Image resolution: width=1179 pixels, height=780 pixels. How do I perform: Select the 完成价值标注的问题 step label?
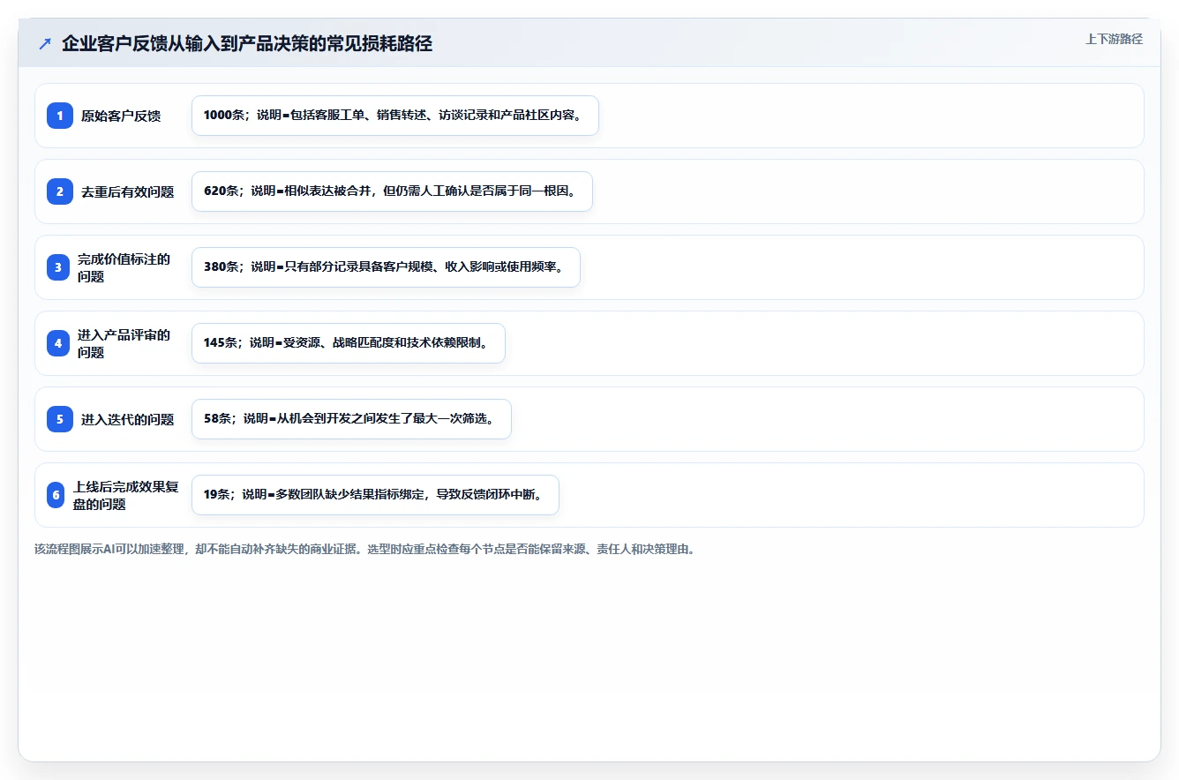click(x=124, y=267)
